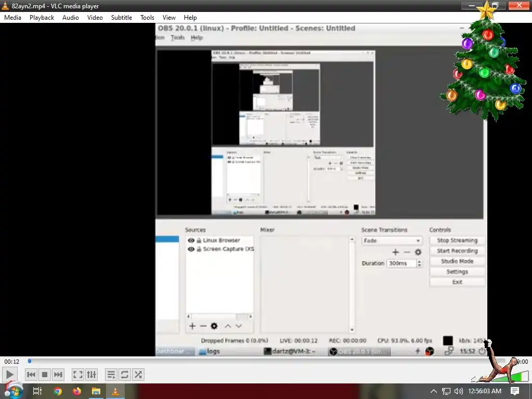Click the VLC Play button
The height and width of the screenshot is (399, 532).
(9, 375)
